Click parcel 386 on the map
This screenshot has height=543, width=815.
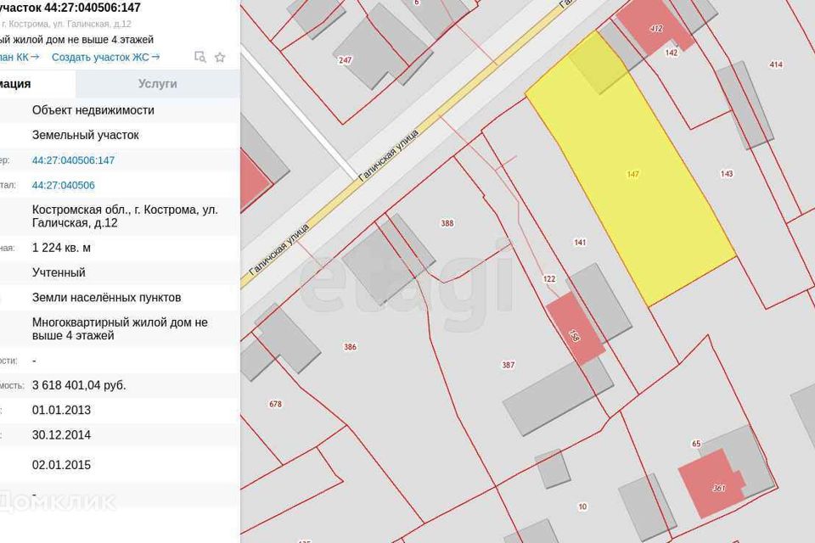(x=350, y=347)
